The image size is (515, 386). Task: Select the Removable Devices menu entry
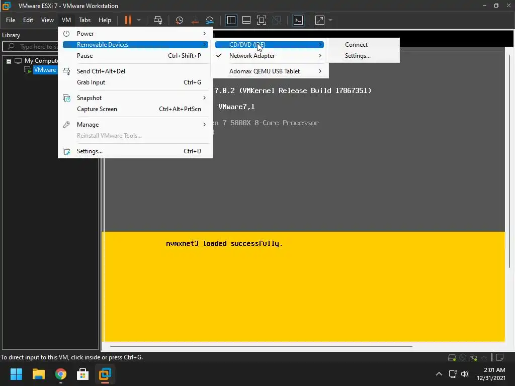click(x=135, y=45)
